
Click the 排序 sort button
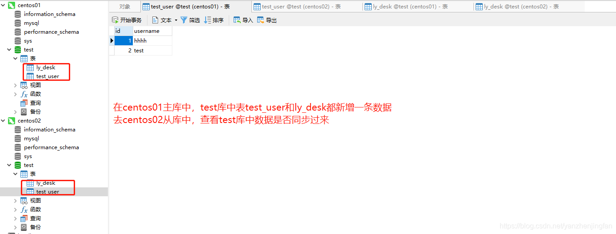point(214,20)
